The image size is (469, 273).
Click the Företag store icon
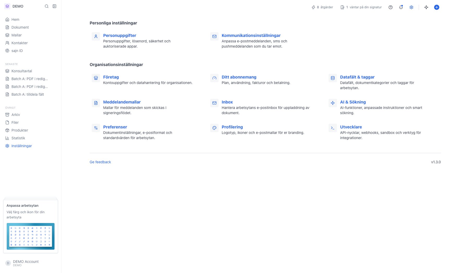tap(96, 78)
